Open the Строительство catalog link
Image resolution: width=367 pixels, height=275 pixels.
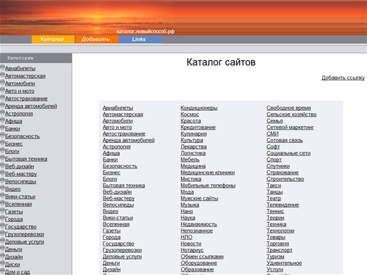tap(285, 179)
